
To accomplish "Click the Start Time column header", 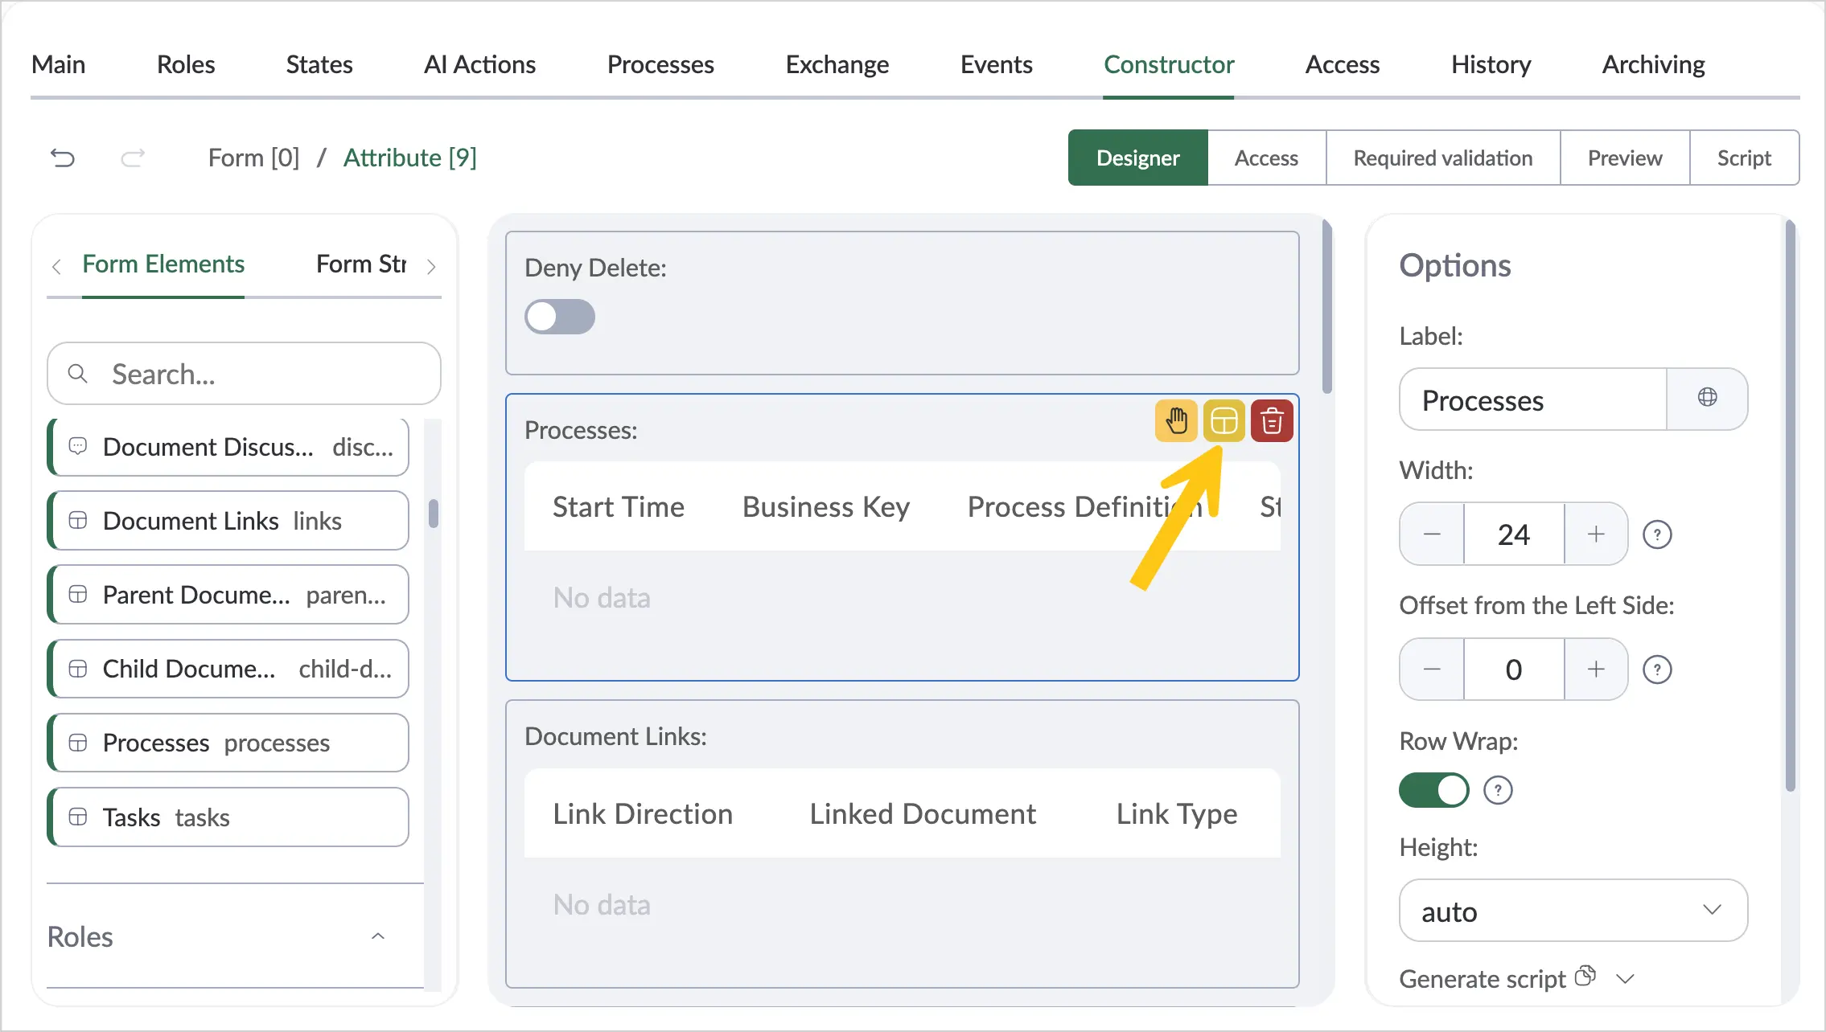I will [x=618, y=506].
